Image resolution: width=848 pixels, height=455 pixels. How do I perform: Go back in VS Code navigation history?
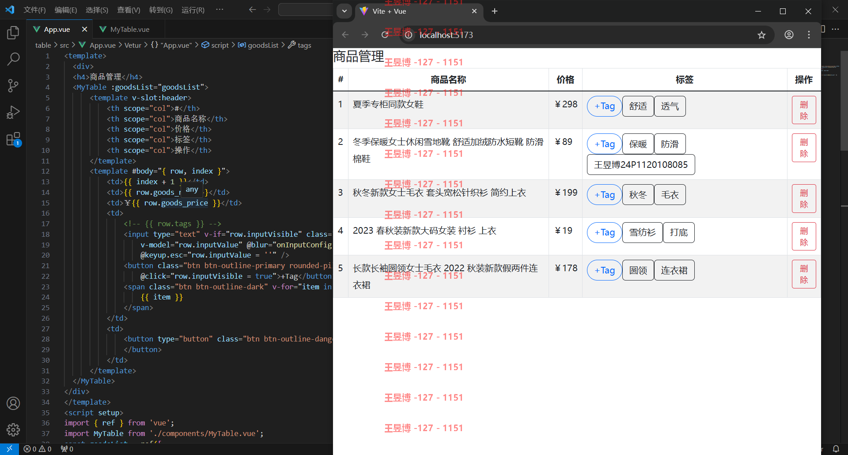coord(252,10)
